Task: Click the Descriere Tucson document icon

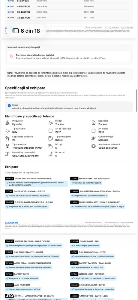Action: (94, 123)
